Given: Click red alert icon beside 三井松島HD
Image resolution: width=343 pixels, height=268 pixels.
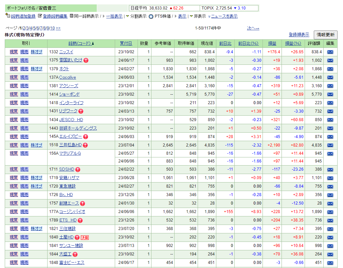Looking at the screenshot, I should 85,145.
